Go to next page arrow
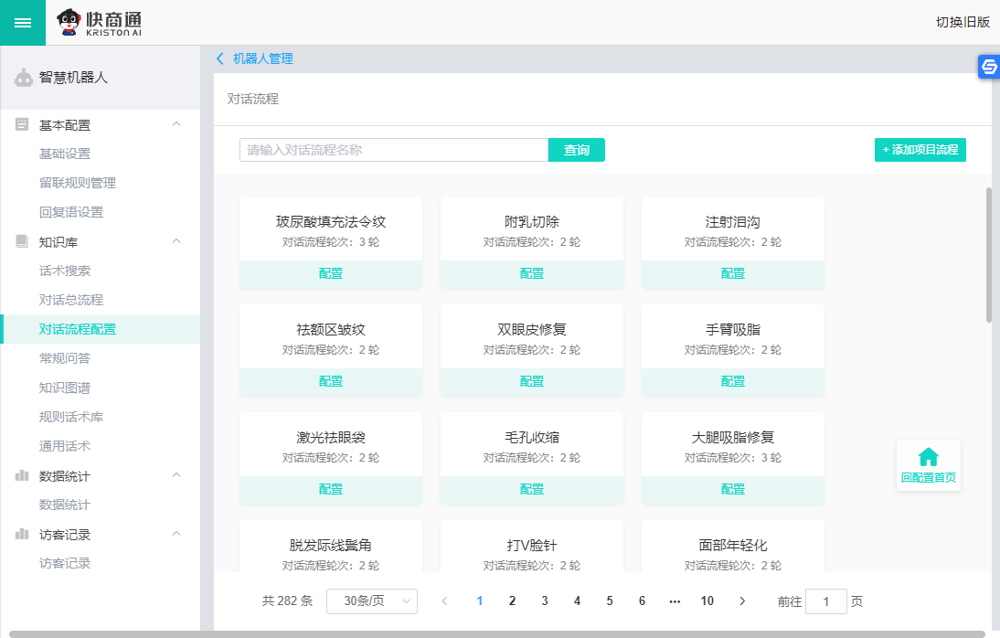The height and width of the screenshot is (638, 1000). point(742,601)
